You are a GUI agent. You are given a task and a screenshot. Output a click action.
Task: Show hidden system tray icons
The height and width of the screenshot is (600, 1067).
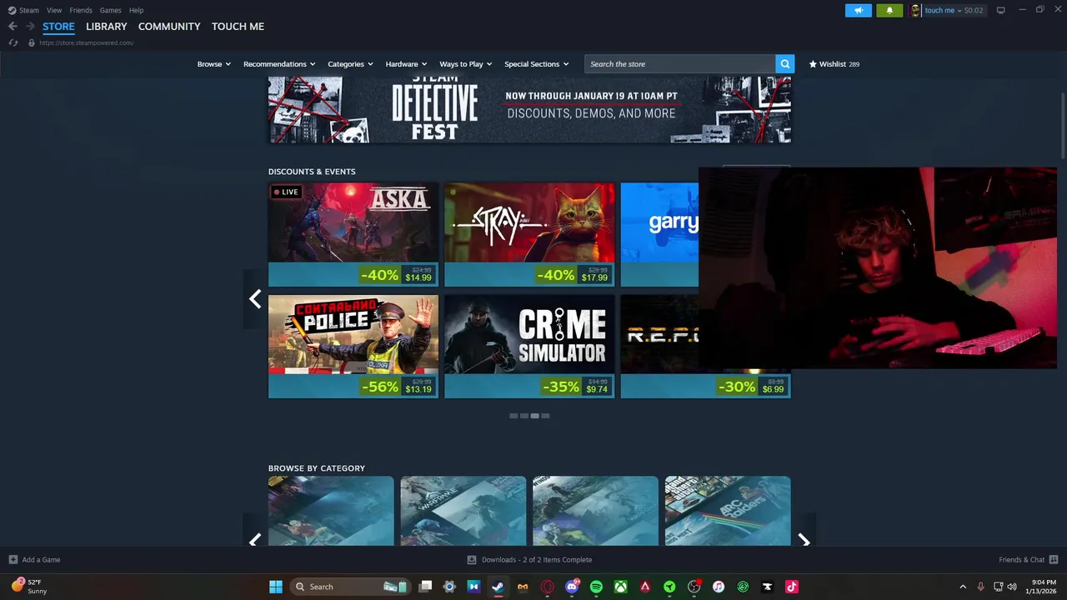coord(963,587)
